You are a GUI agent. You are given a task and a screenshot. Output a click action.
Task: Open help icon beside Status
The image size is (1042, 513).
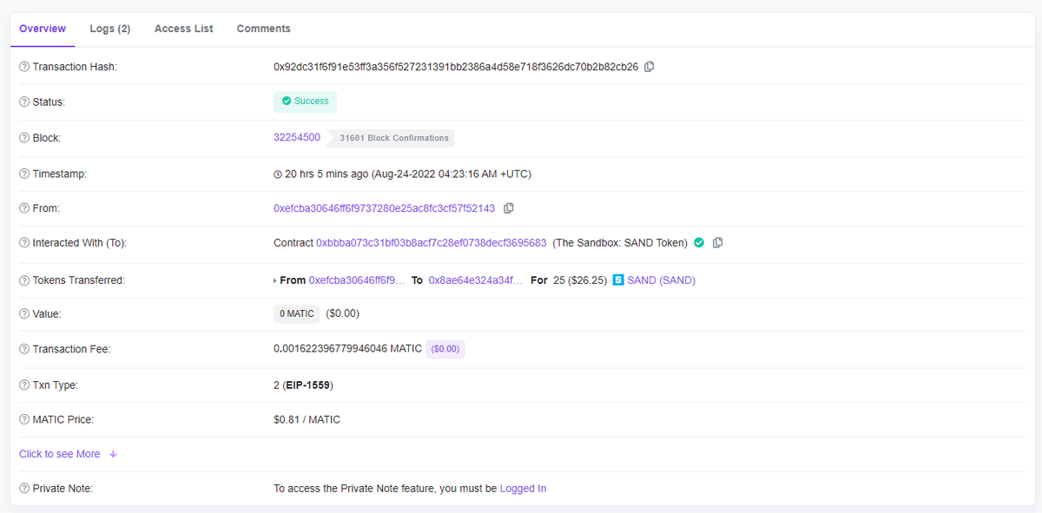coord(24,102)
